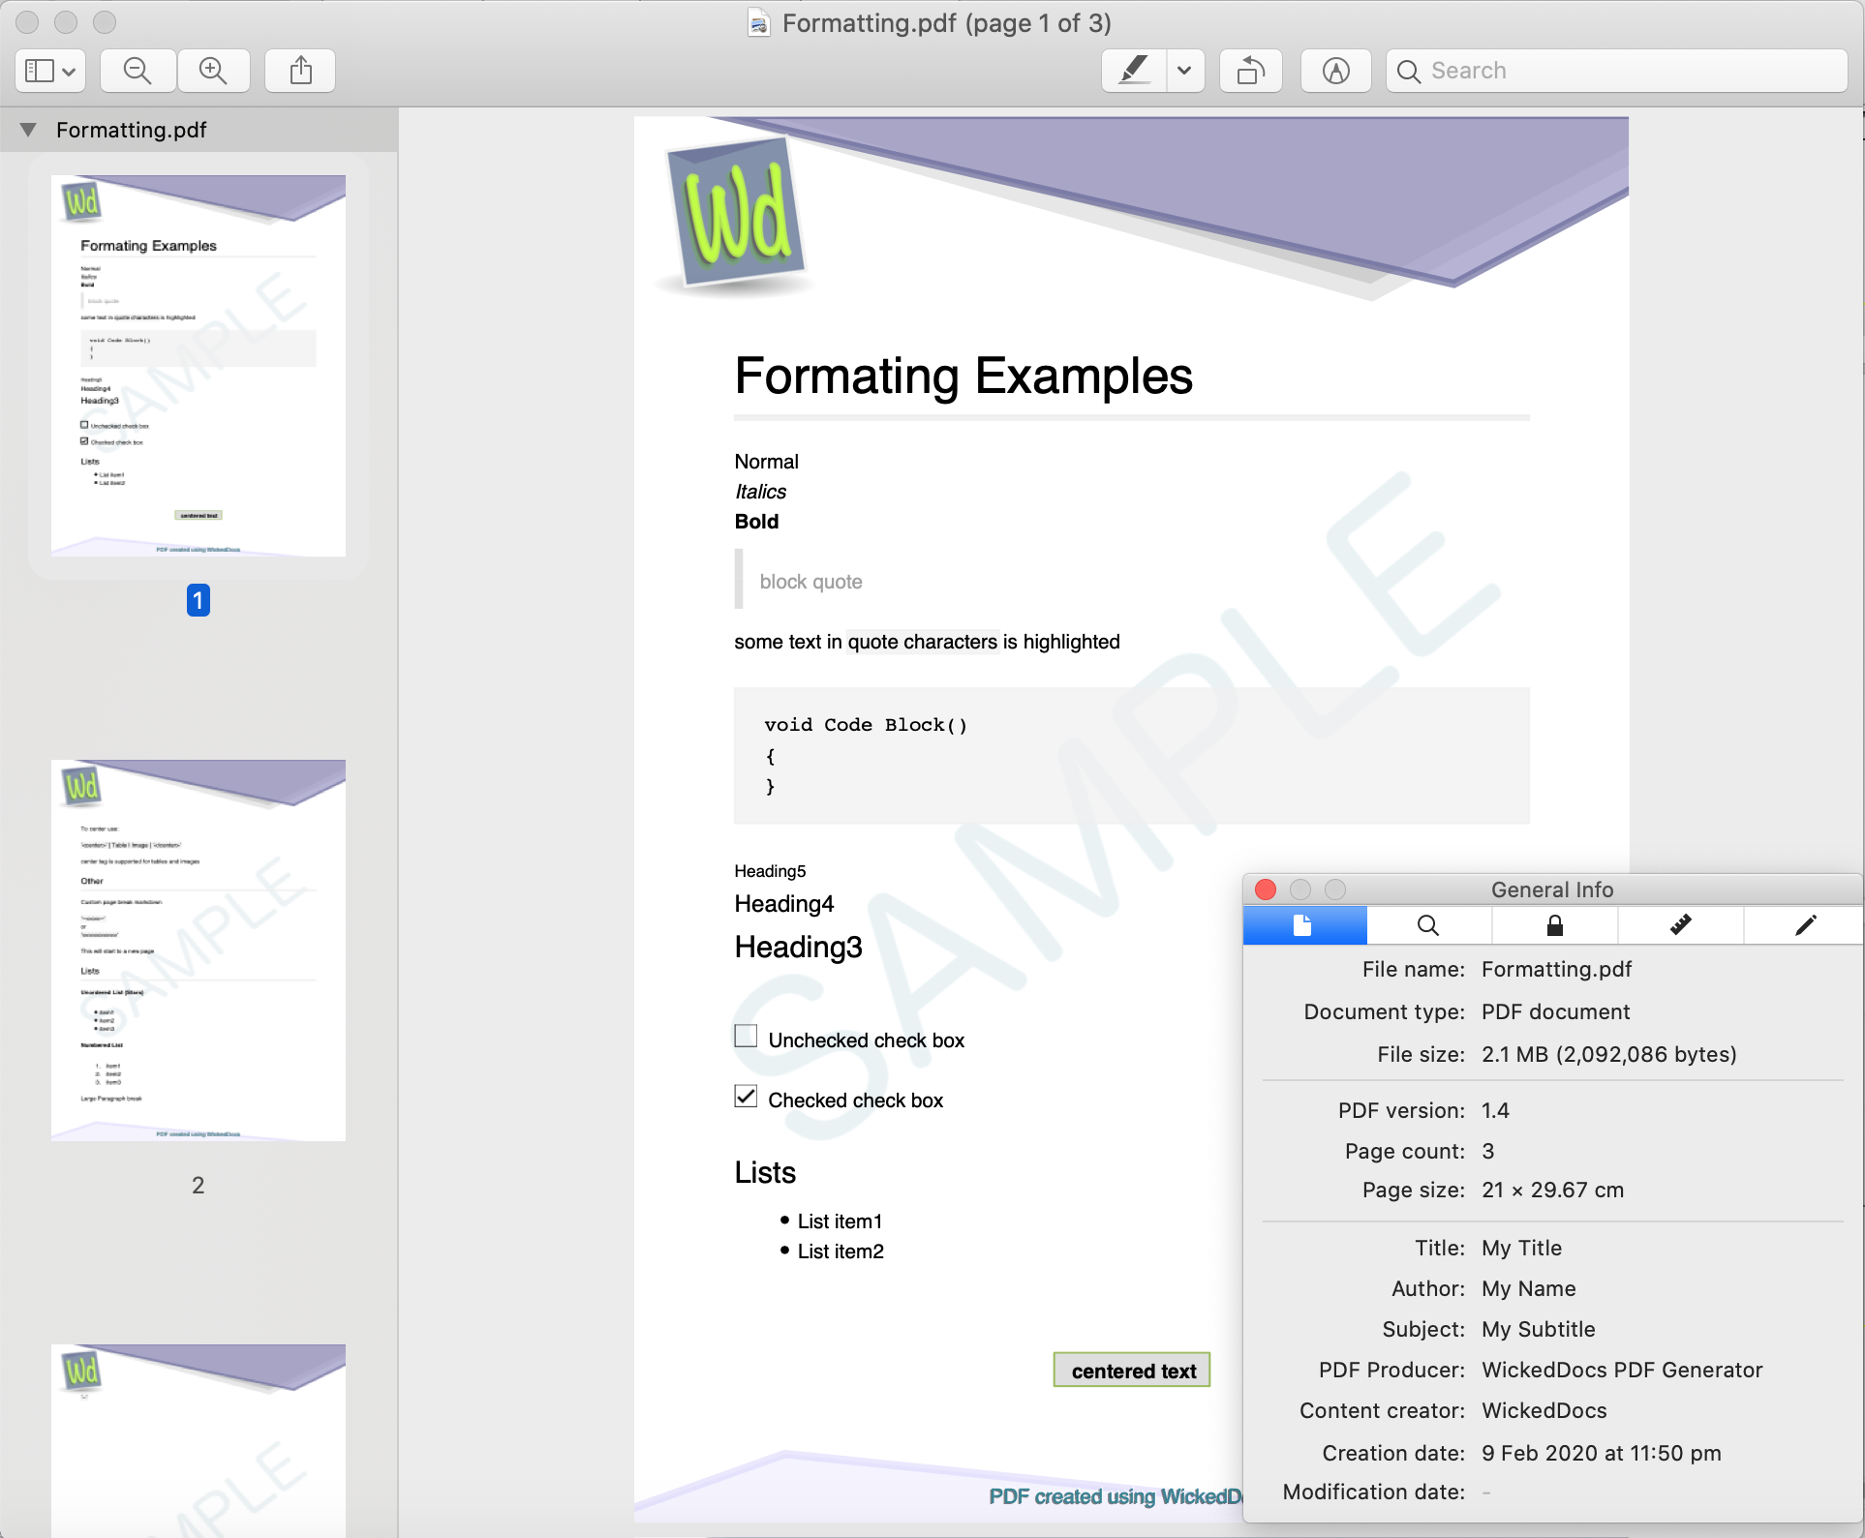Open the encryption lock tab in inspector
The height and width of the screenshot is (1538, 1865).
[x=1554, y=925]
